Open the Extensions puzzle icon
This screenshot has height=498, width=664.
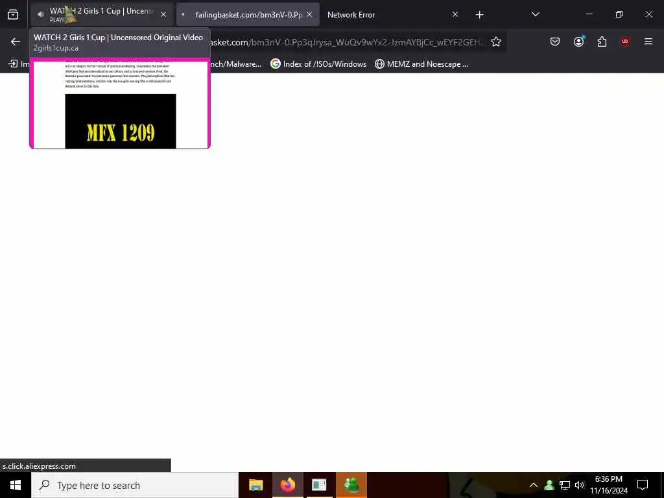(x=602, y=41)
